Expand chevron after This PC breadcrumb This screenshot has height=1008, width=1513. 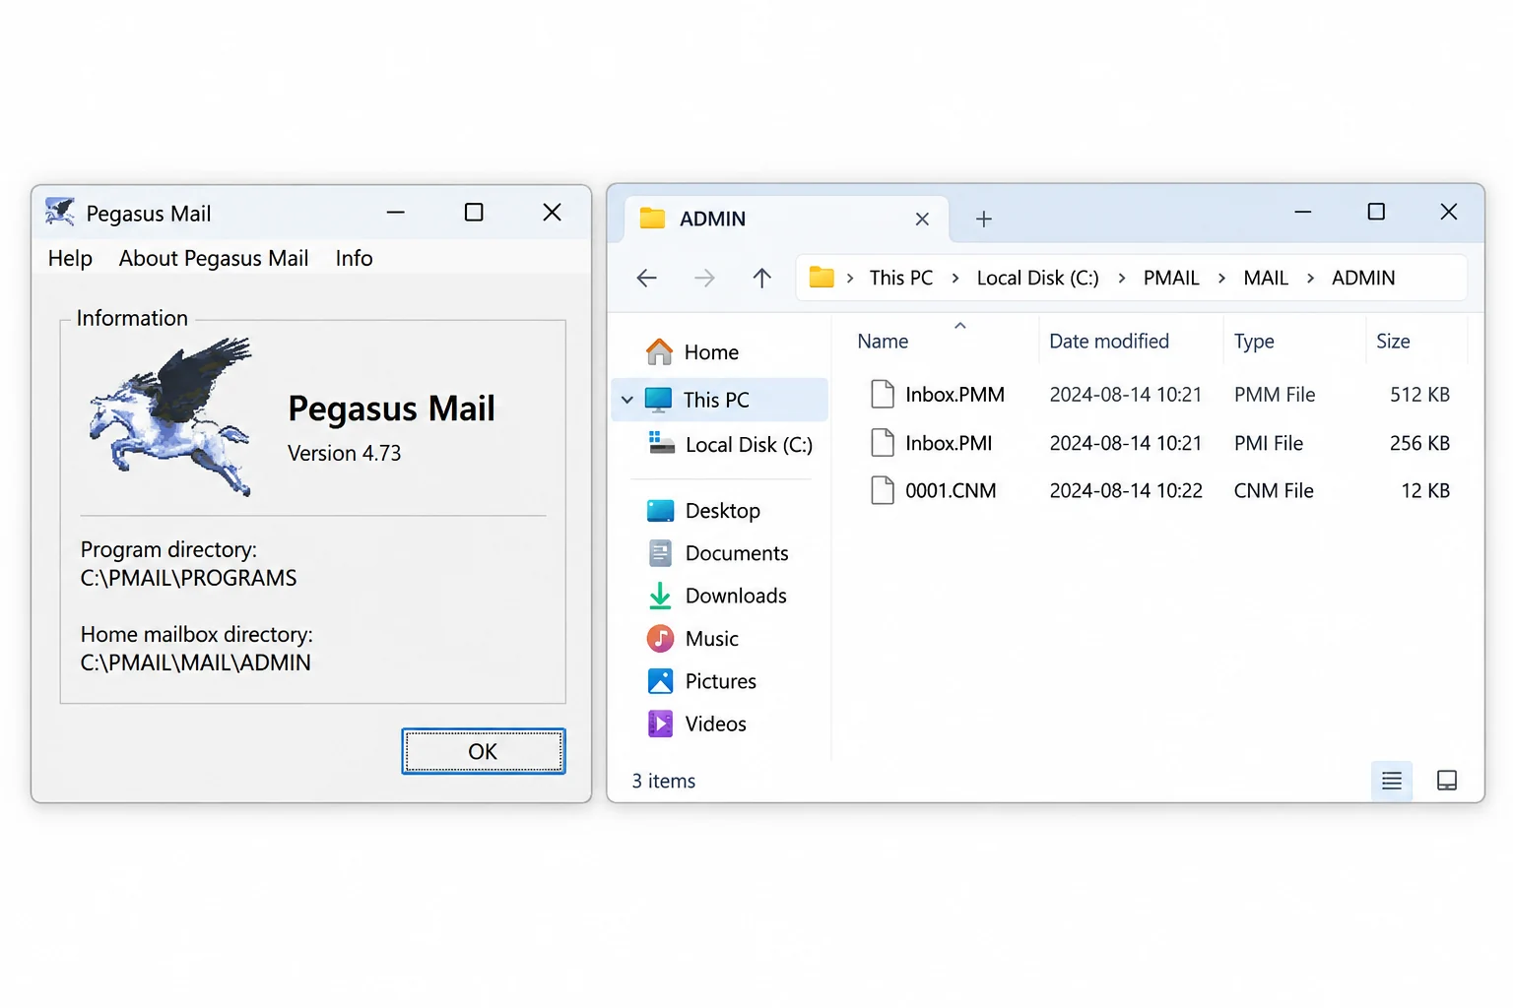(954, 279)
